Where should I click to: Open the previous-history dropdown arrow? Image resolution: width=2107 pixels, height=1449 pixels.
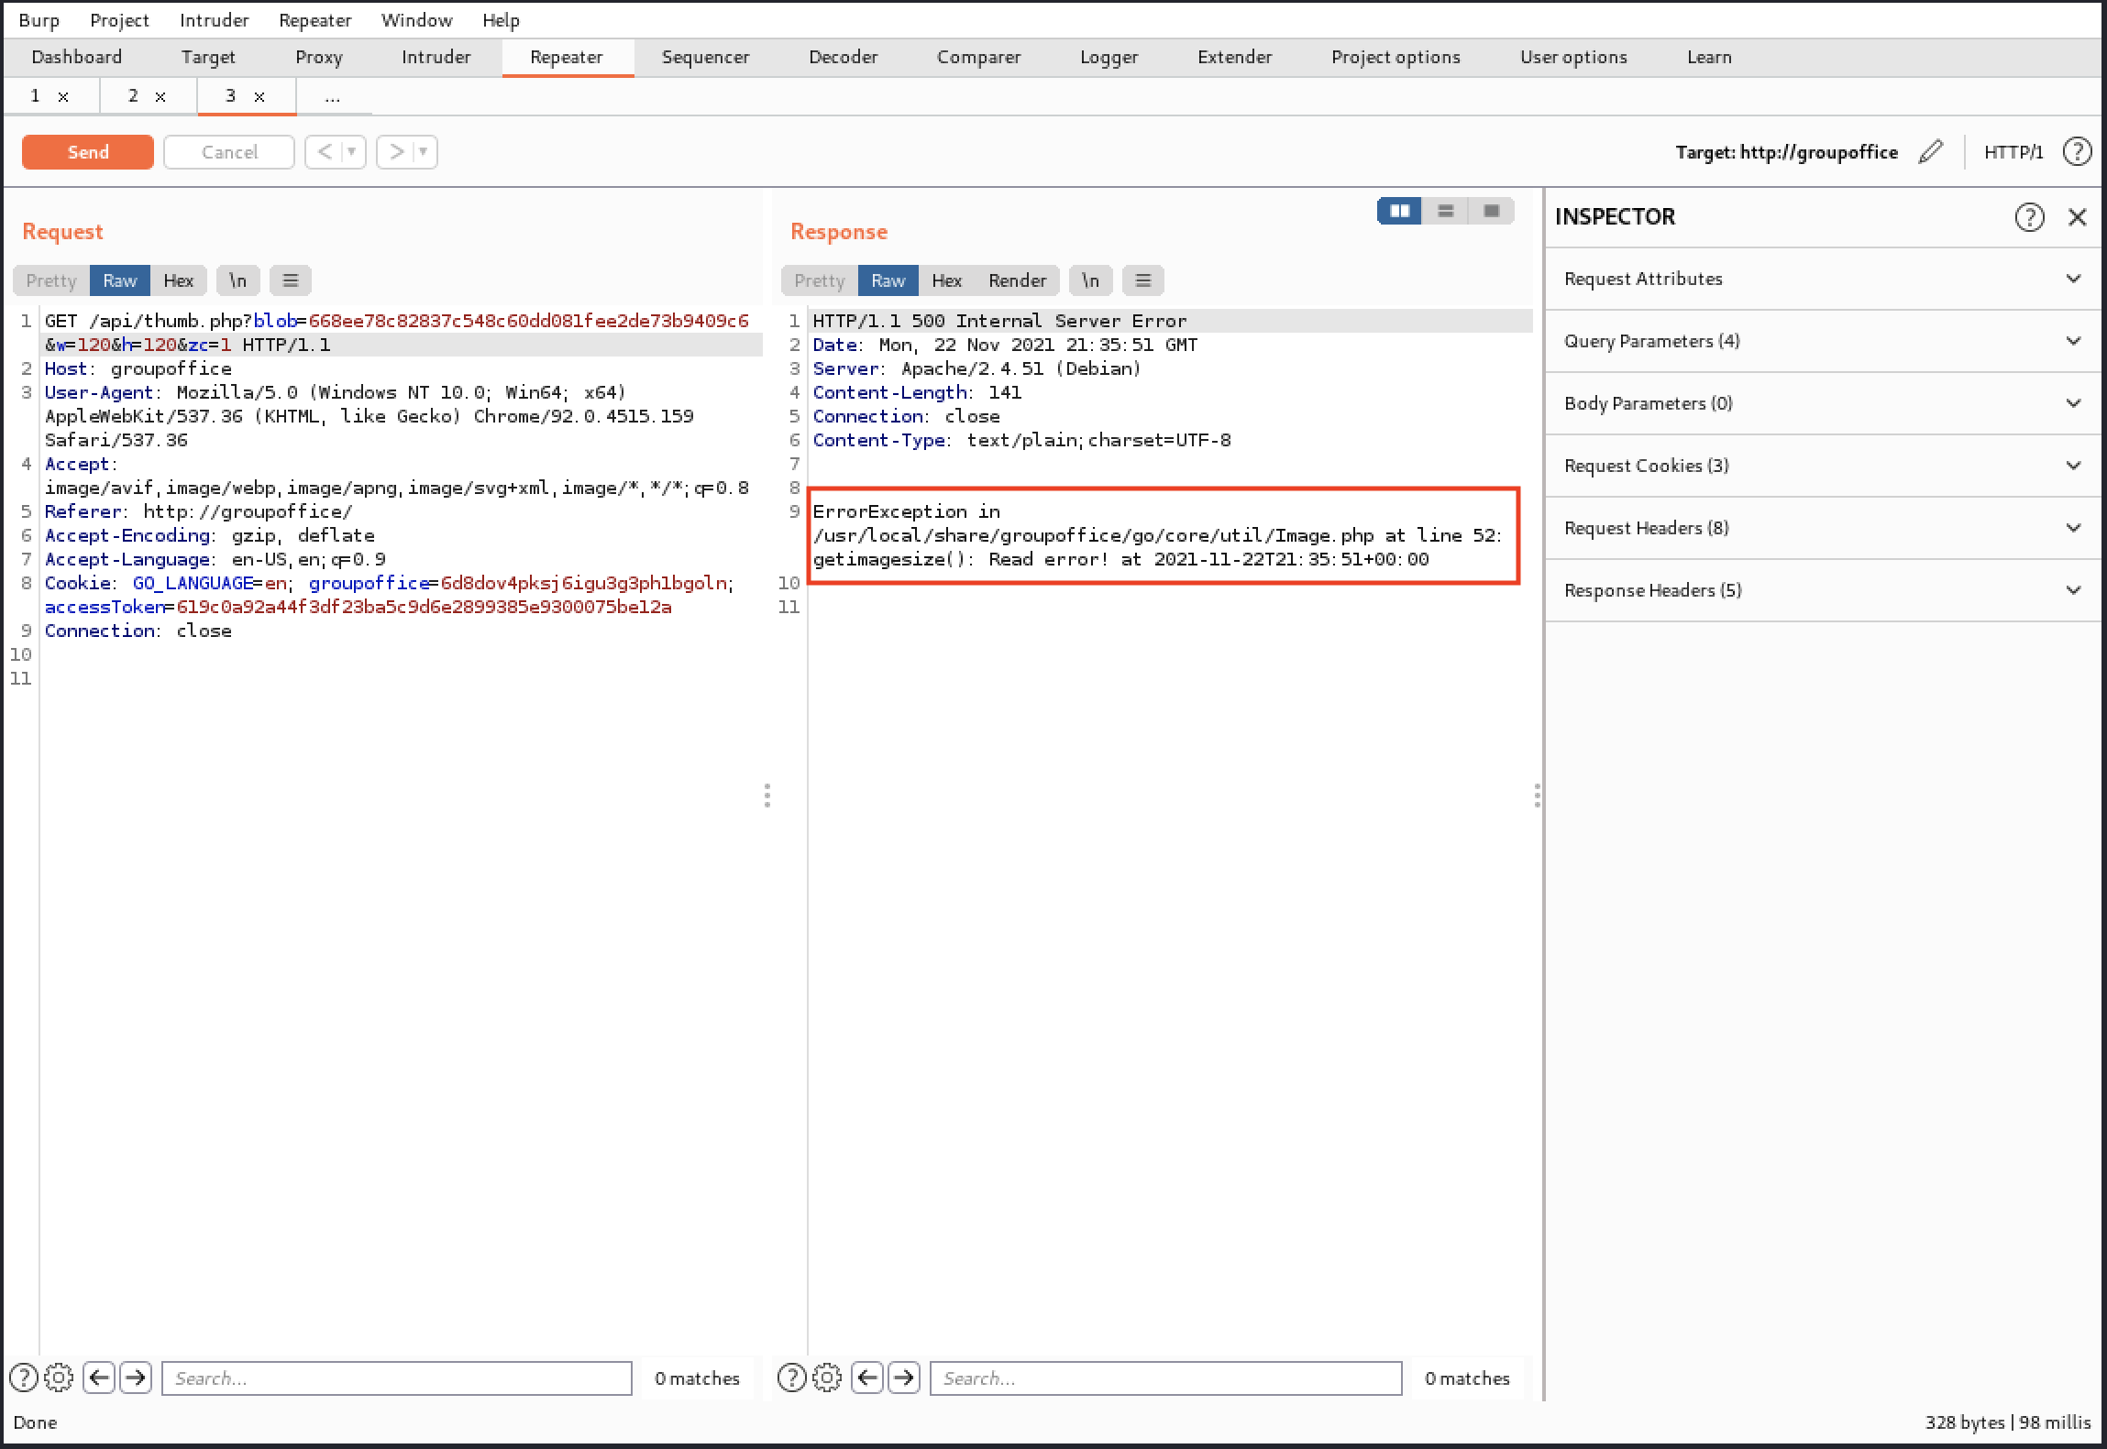352,152
